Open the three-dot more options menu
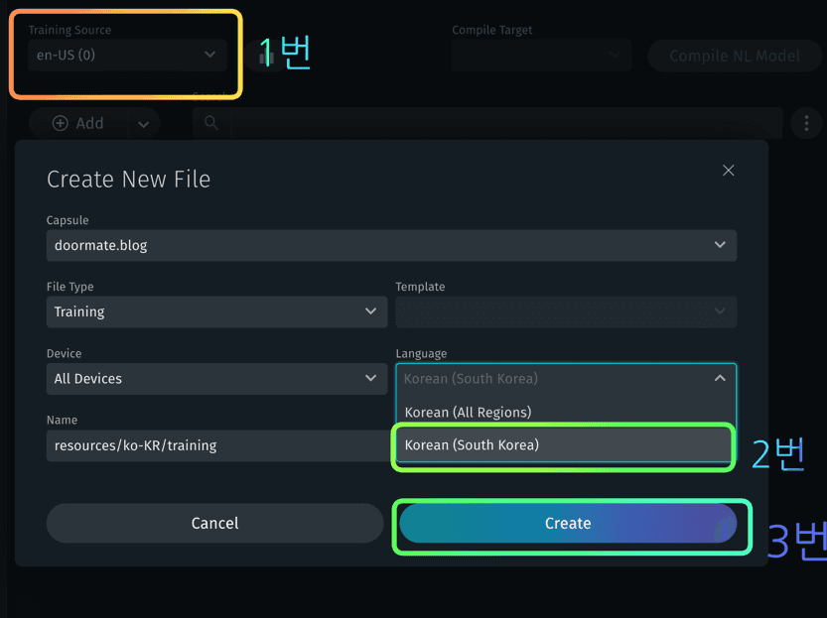This screenshot has width=827, height=618. [x=804, y=124]
